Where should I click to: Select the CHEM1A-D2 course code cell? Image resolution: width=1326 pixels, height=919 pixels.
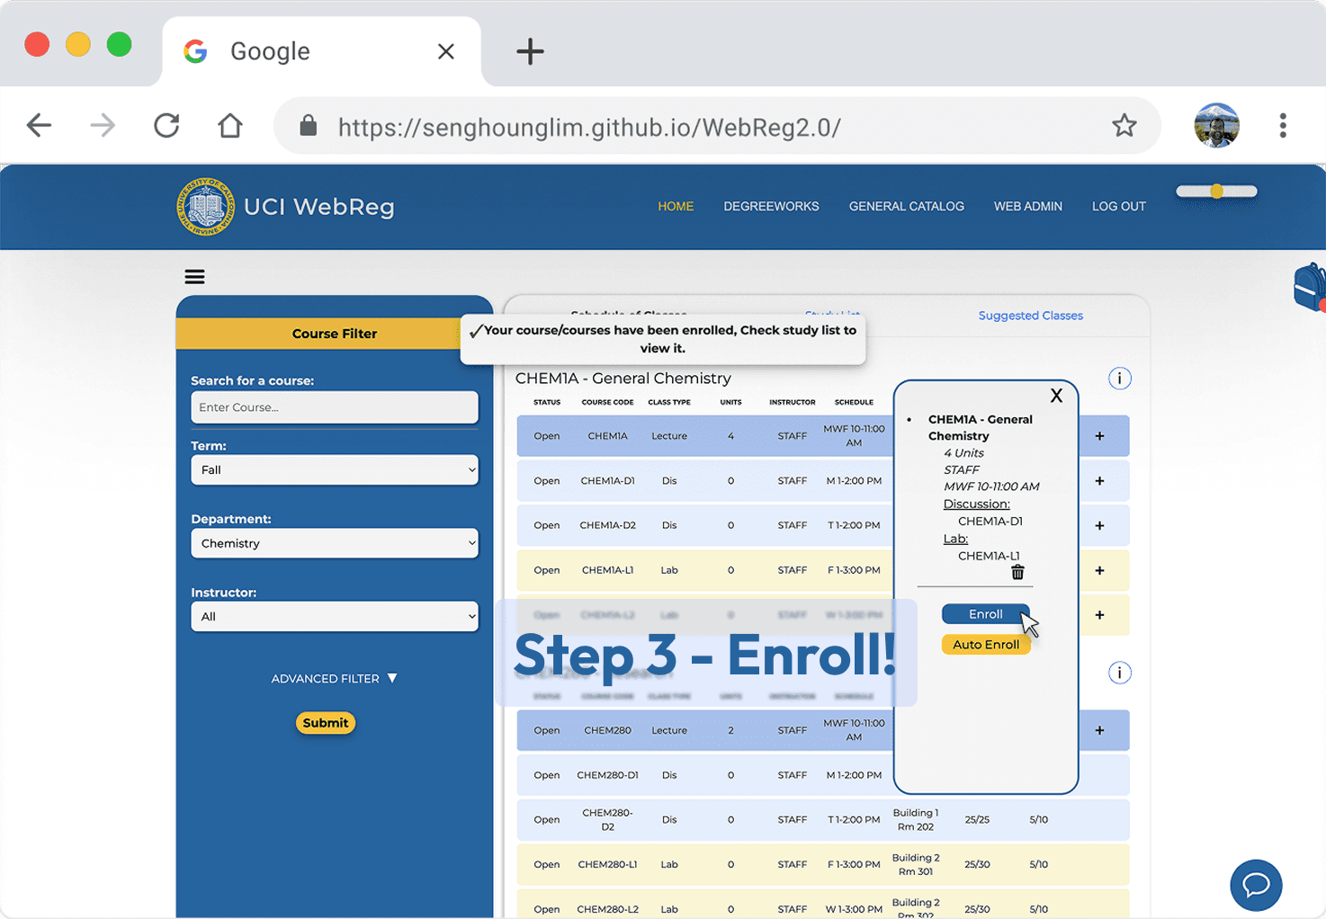[x=608, y=525]
